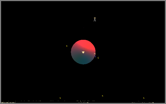The height and width of the screenshot is (104, 166).
Task: Click the blue-legged figure on sphere's right rim
Action: coord(95,55)
